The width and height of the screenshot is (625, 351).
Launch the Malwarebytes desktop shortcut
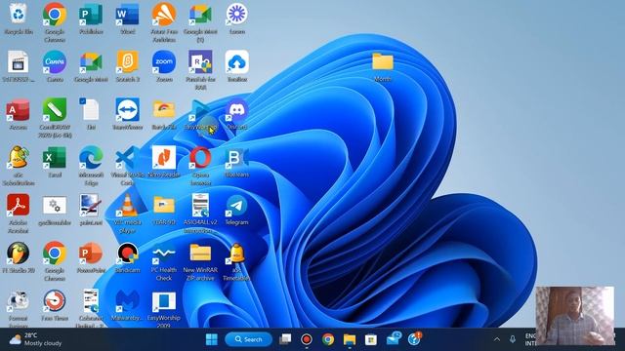click(x=128, y=305)
